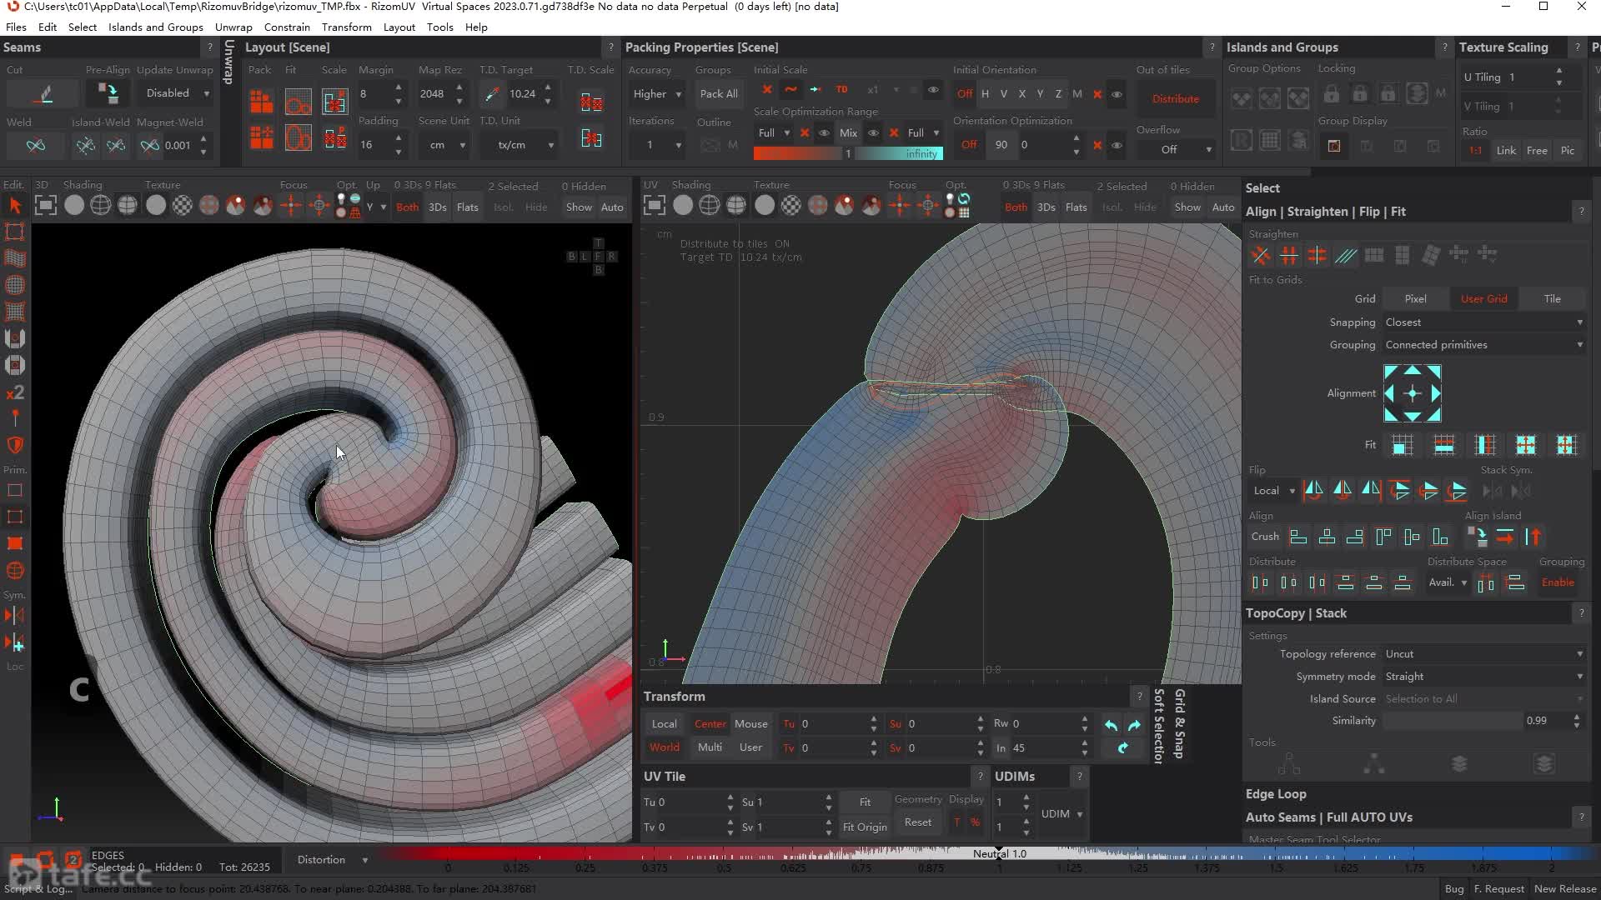1601x900 pixels.
Task: Select the Tile grid option
Action: (x=1552, y=298)
